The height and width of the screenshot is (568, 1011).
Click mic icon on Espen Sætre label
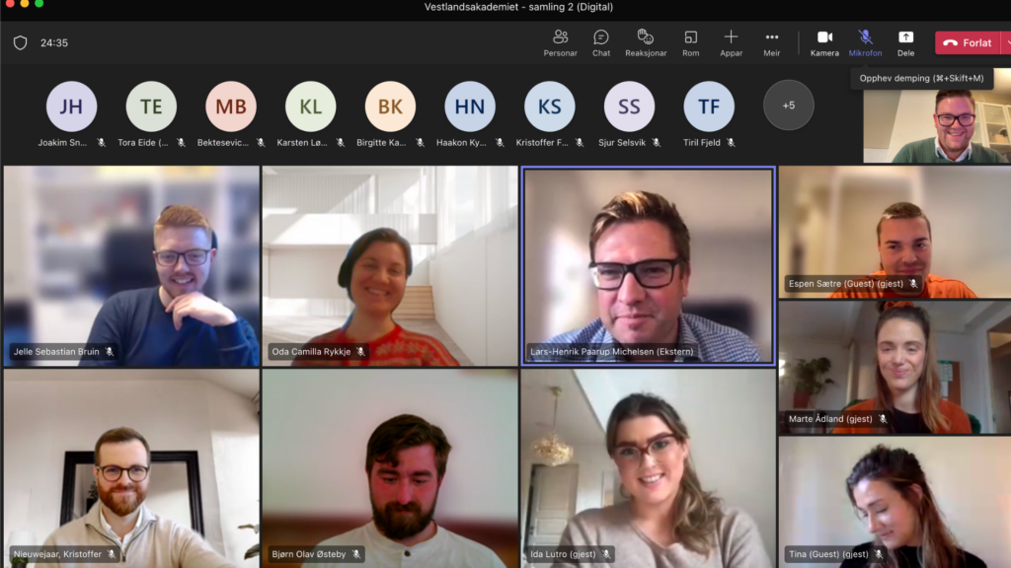click(x=913, y=283)
